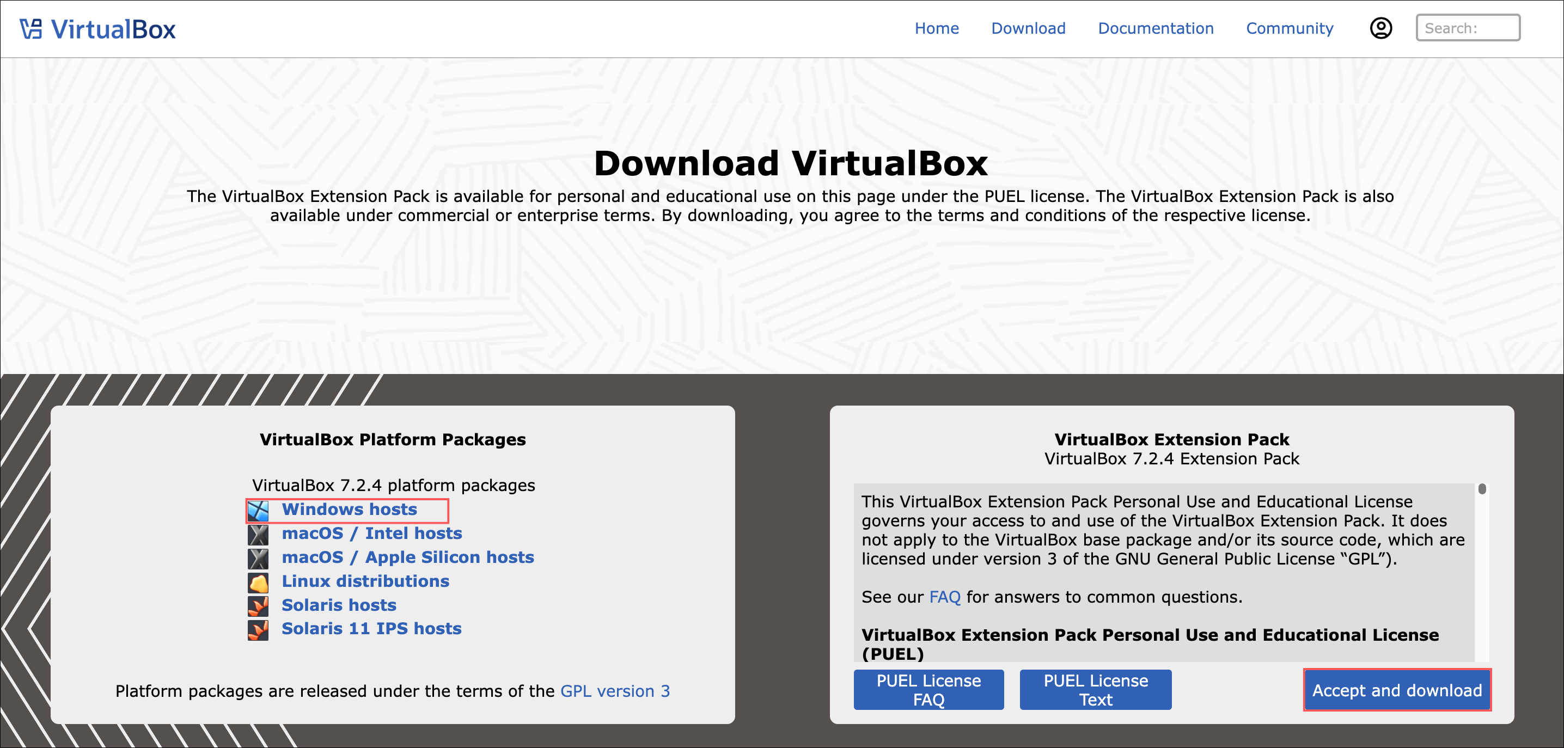Download the Windows hosts package

[349, 510]
